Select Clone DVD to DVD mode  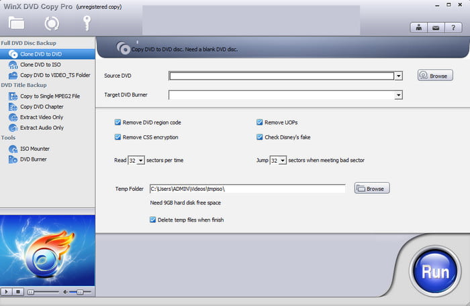(x=48, y=54)
